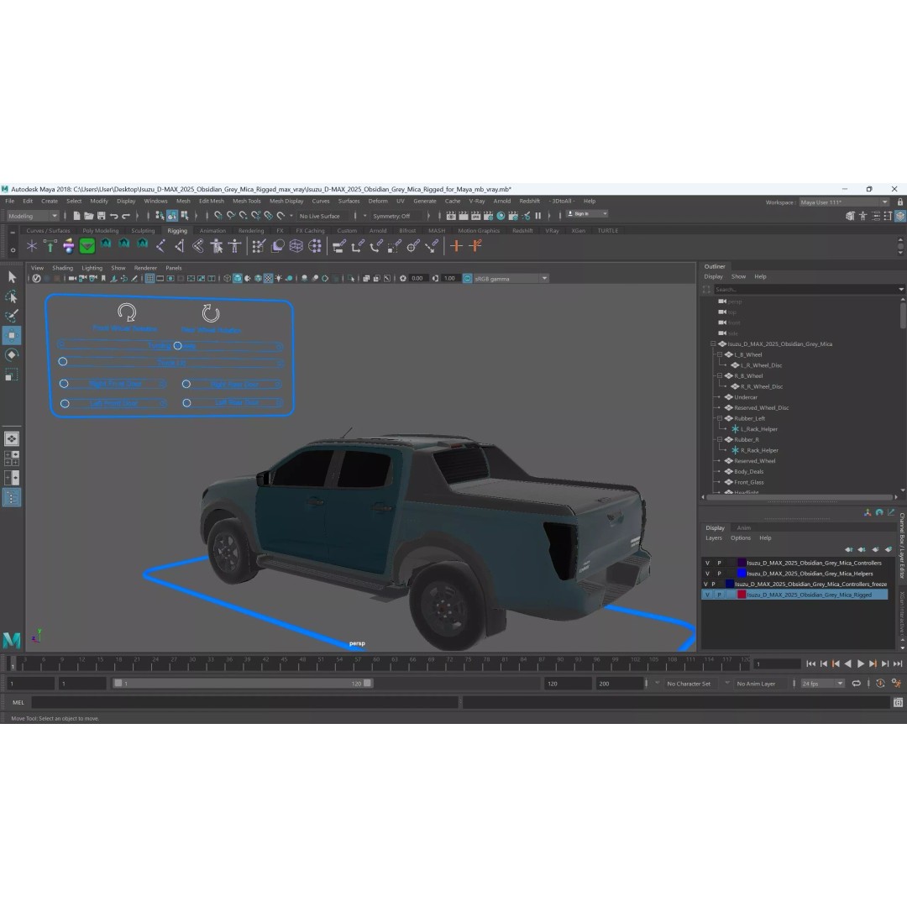Image resolution: width=907 pixels, height=907 pixels.
Task: Switch to four view layout icon
Action: pos(12,459)
